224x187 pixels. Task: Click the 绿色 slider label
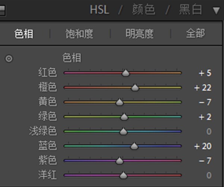tap(47, 116)
